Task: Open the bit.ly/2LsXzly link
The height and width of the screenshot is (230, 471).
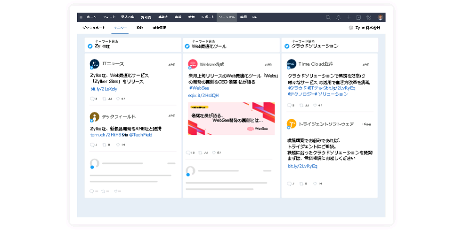Action: (104, 89)
